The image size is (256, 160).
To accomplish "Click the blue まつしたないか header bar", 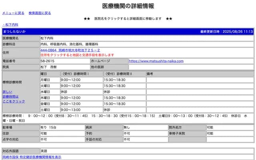I will coord(100,31).
